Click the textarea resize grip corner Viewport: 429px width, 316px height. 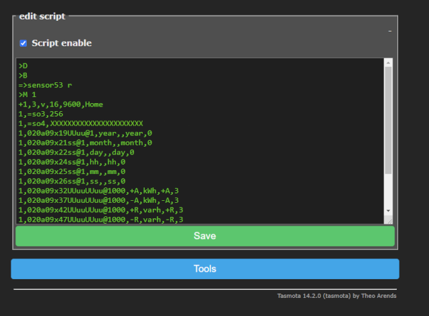388,220
